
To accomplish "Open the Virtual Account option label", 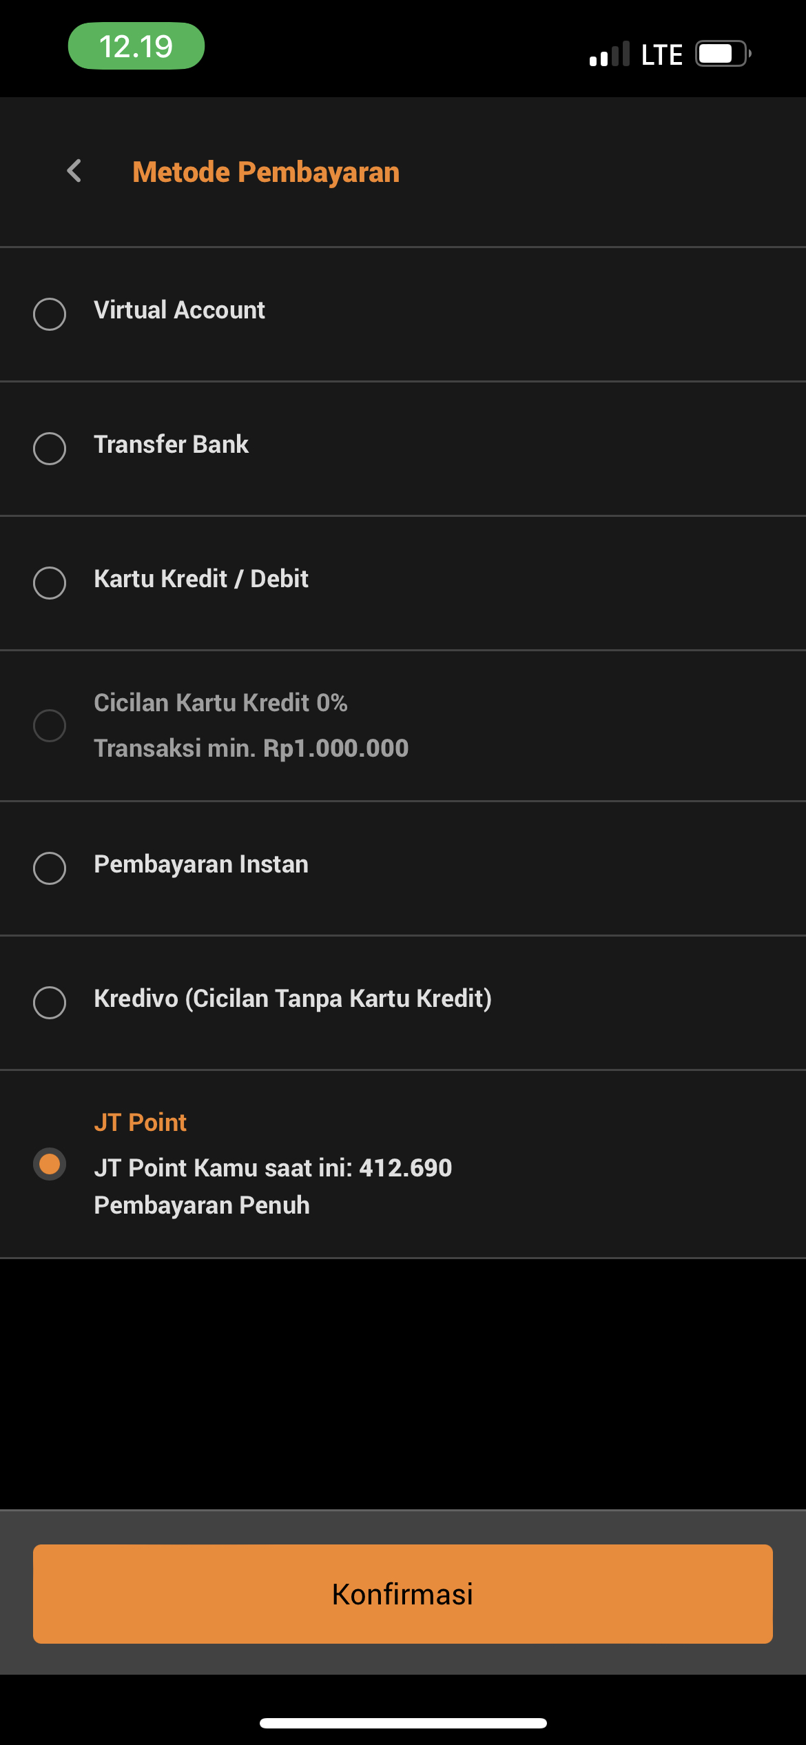I will coord(179,310).
